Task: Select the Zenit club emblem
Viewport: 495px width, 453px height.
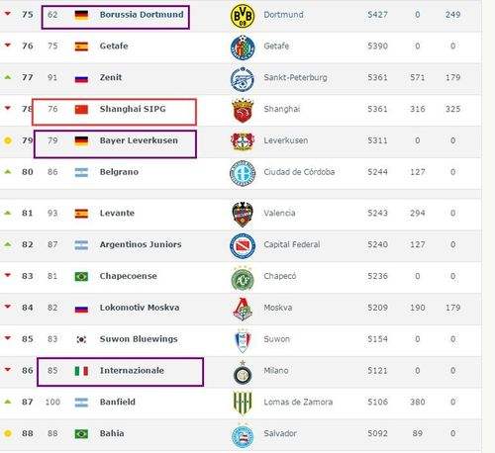Action: [243, 79]
